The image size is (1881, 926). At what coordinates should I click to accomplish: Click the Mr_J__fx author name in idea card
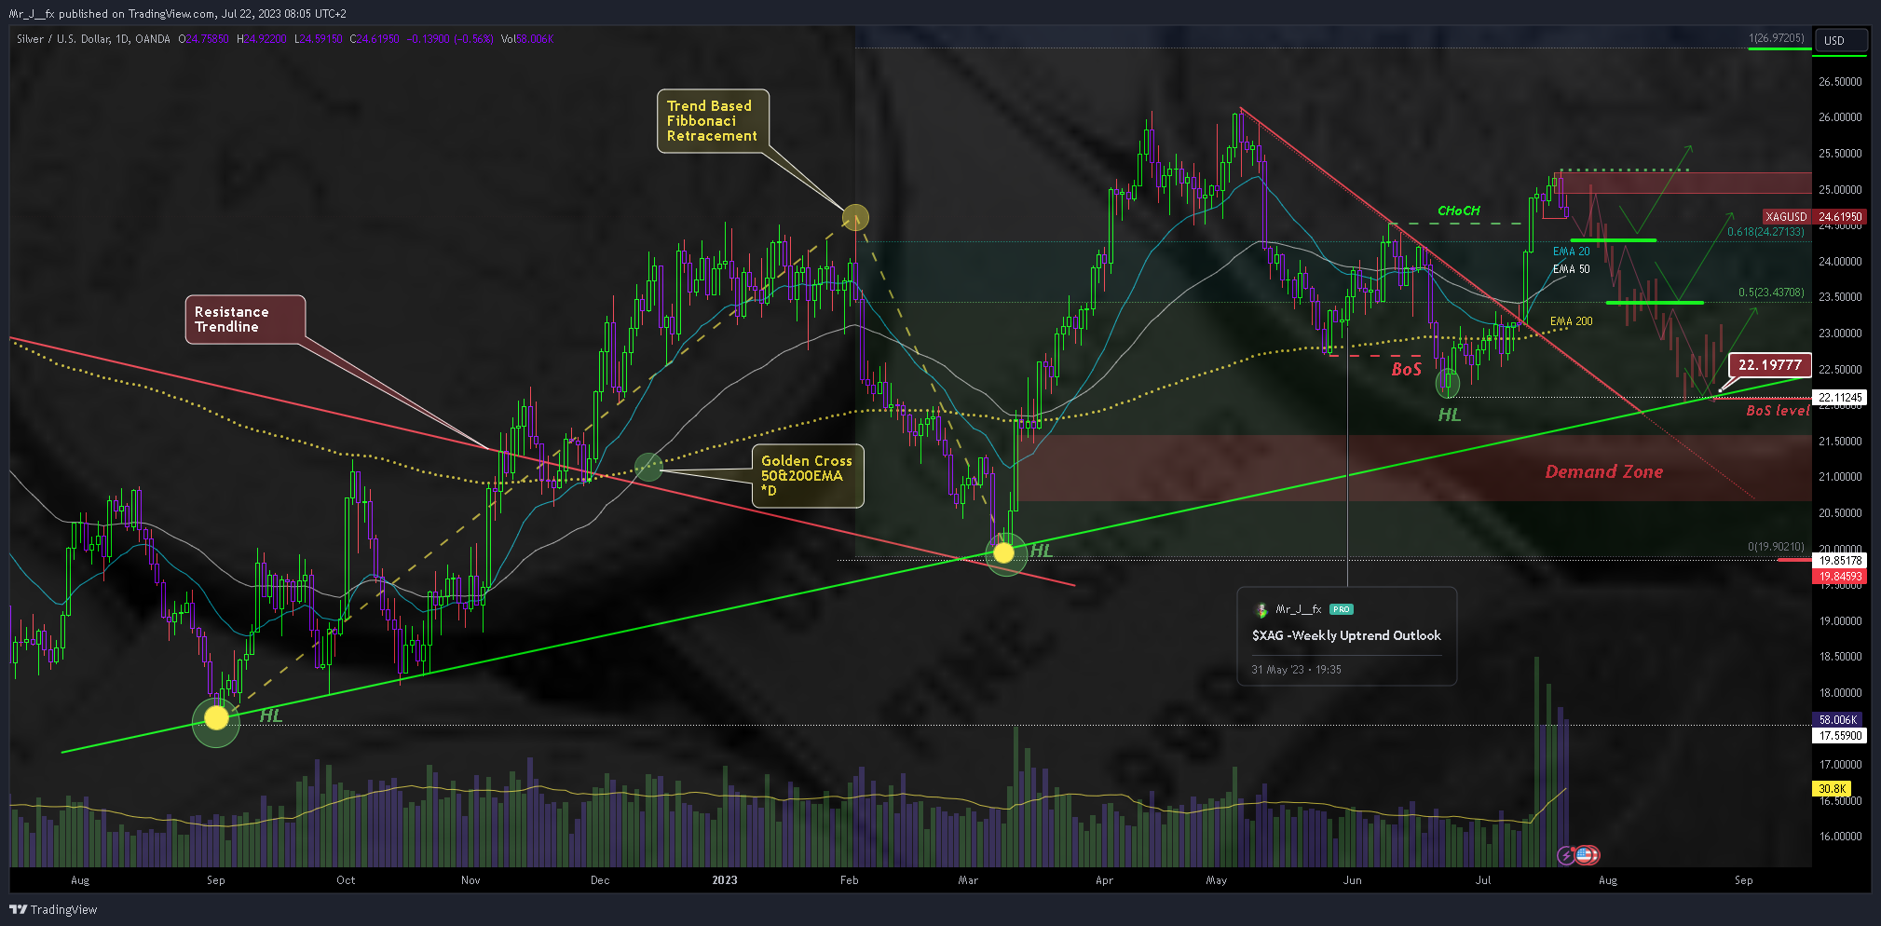pyautogui.click(x=1299, y=609)
